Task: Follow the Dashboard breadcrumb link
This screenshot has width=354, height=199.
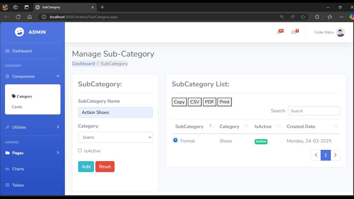Action: click(83, 64)
